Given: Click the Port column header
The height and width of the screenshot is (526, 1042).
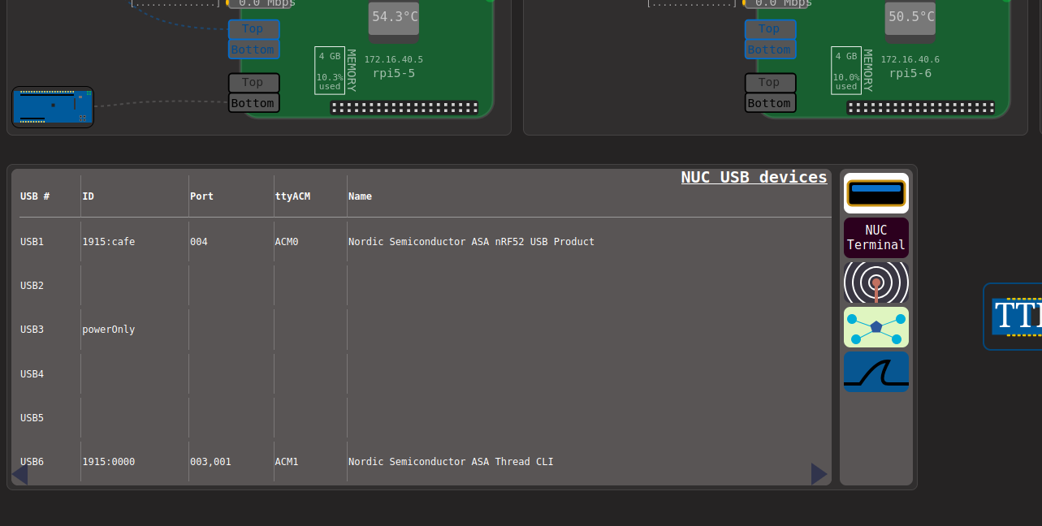Looking at the screenshot, I should (201, 196).
